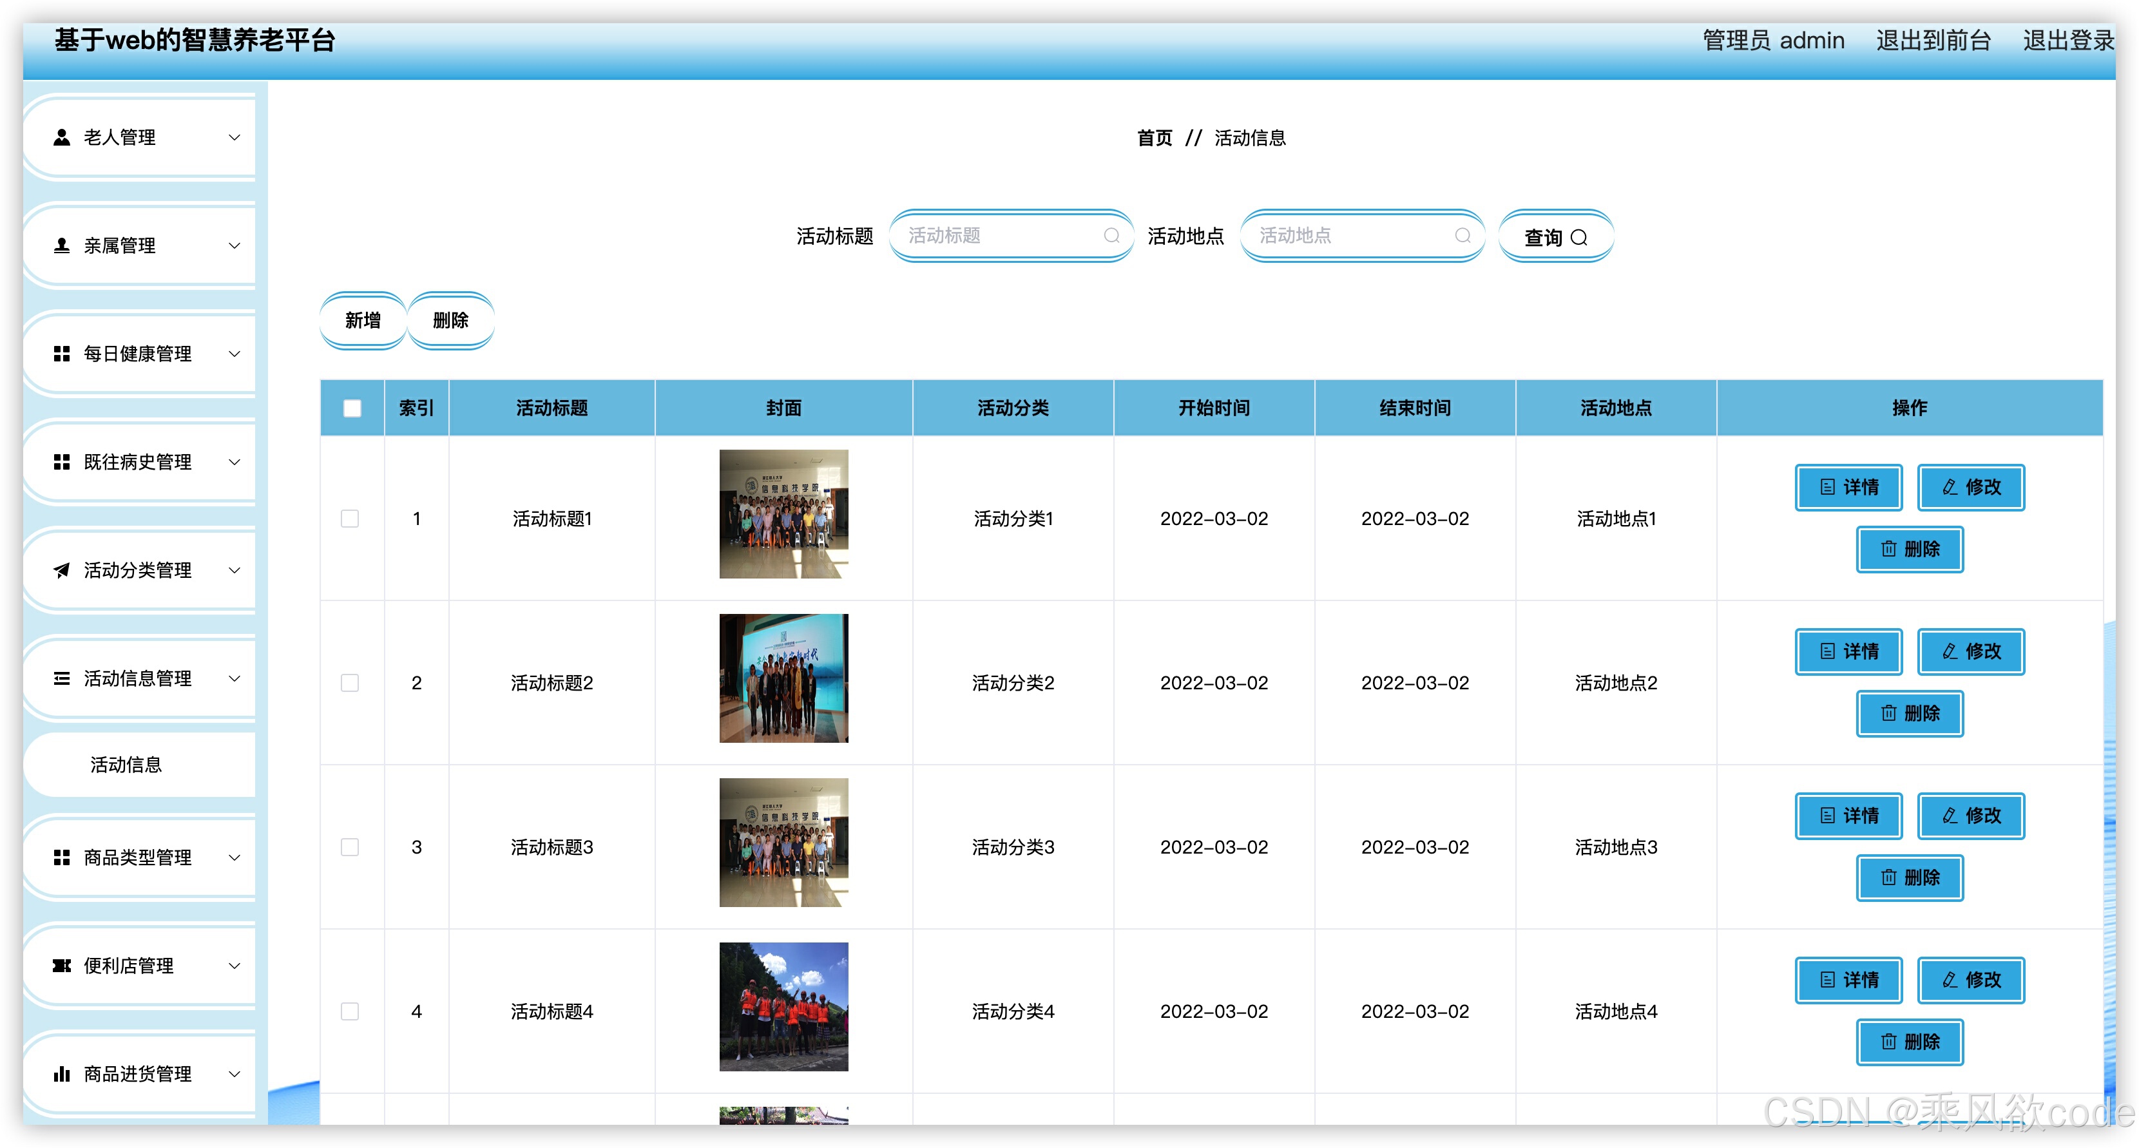Click the bar chart icon for 商品进货管理
Screen dimensions: 2139x1148
(x=61, y=1074)
